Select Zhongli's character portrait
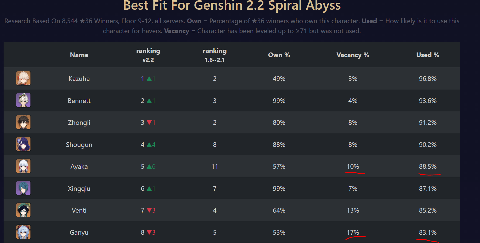480x243 pixels. [23, 122]
